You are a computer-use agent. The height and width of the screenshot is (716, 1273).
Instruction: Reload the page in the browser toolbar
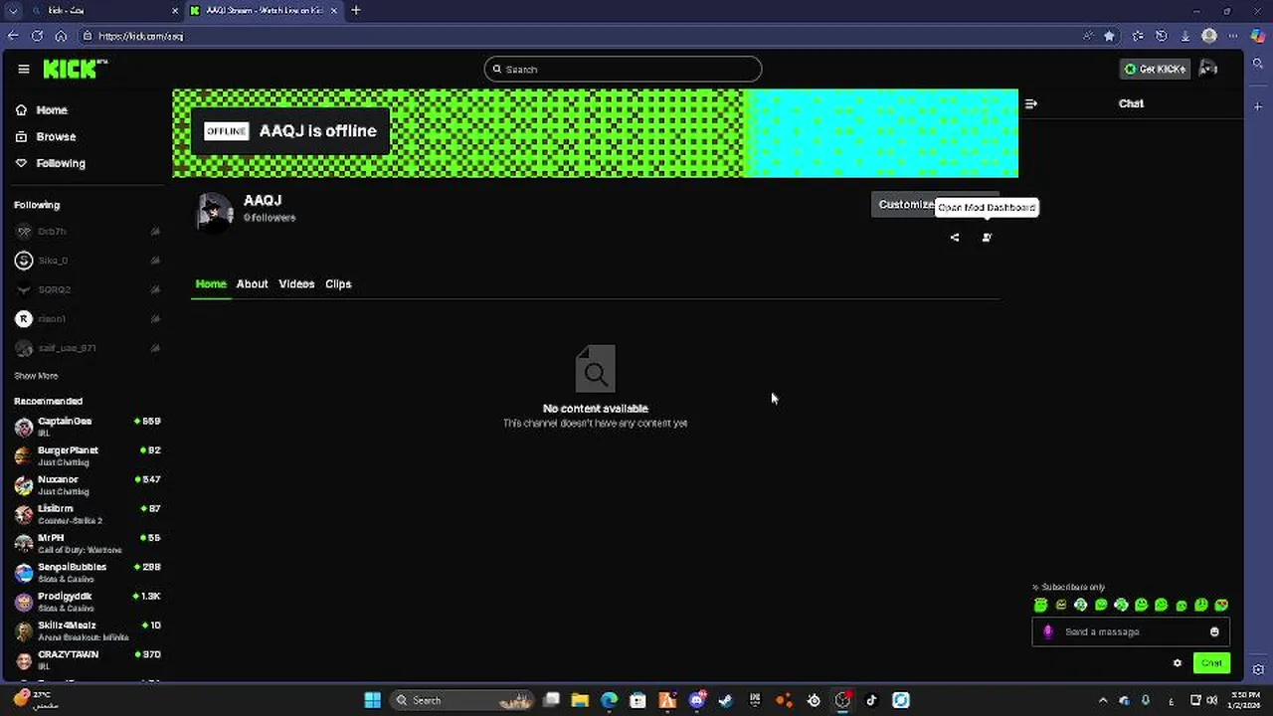coord(37,36)
